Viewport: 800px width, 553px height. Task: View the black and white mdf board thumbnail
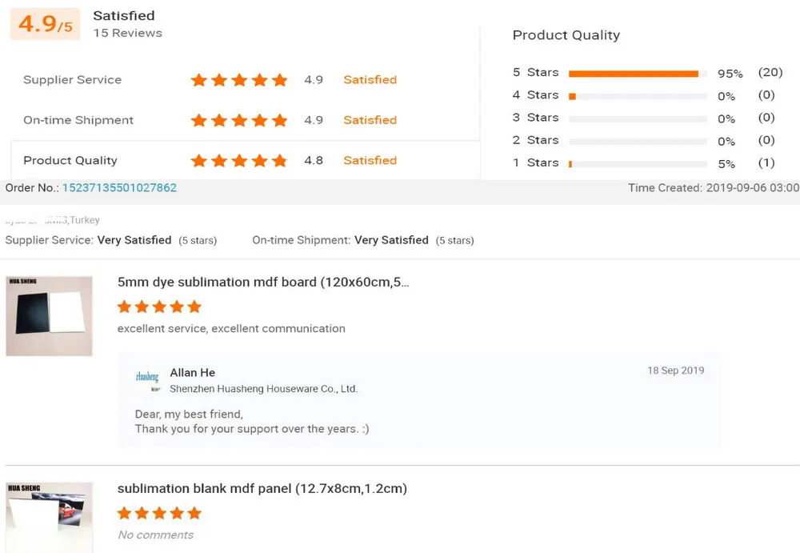pyautogui.click(x=49, y=316)
